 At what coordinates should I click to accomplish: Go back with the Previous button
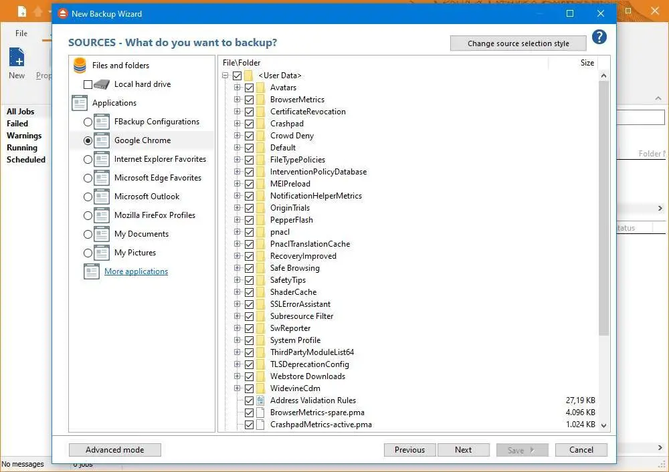(x=409, y=450)
